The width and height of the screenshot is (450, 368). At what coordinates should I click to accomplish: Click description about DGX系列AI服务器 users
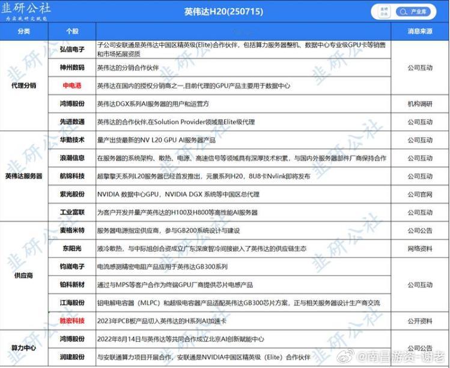coord(153,104)
